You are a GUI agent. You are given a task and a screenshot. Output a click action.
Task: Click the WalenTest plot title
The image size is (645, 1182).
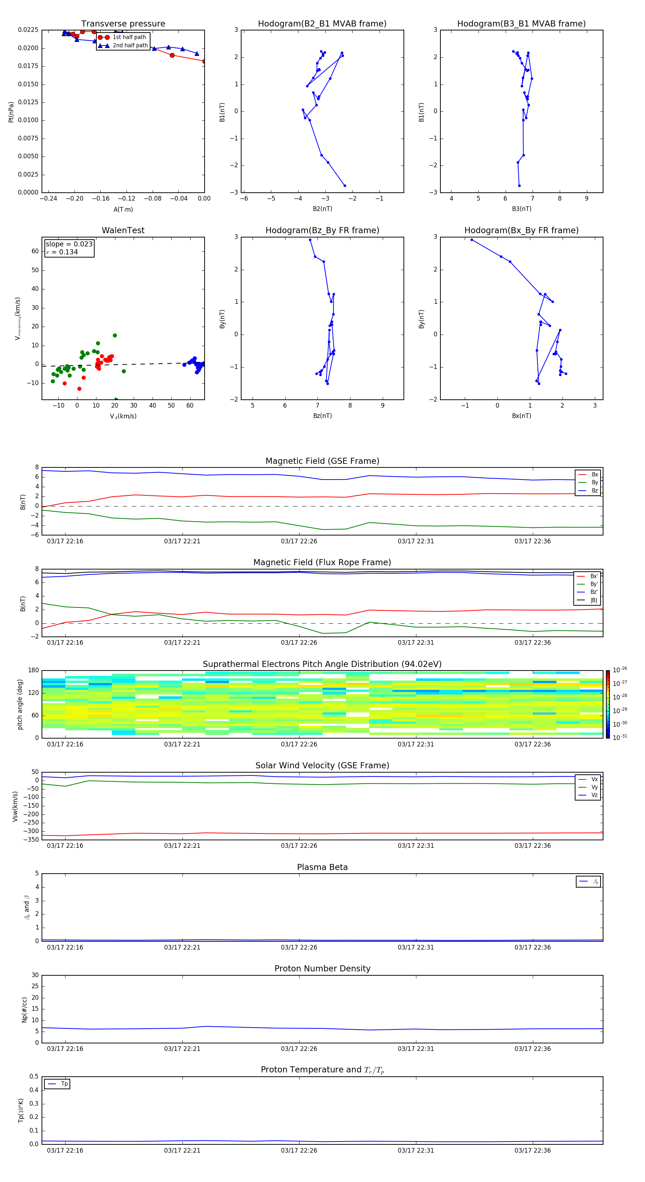pyautogui.click(x=123, y=230)
